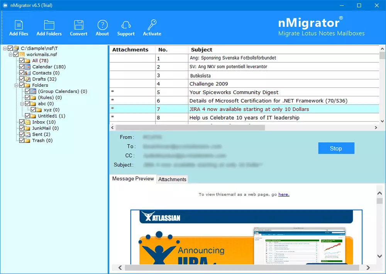Sort by the No. column header

pos(172,50)
